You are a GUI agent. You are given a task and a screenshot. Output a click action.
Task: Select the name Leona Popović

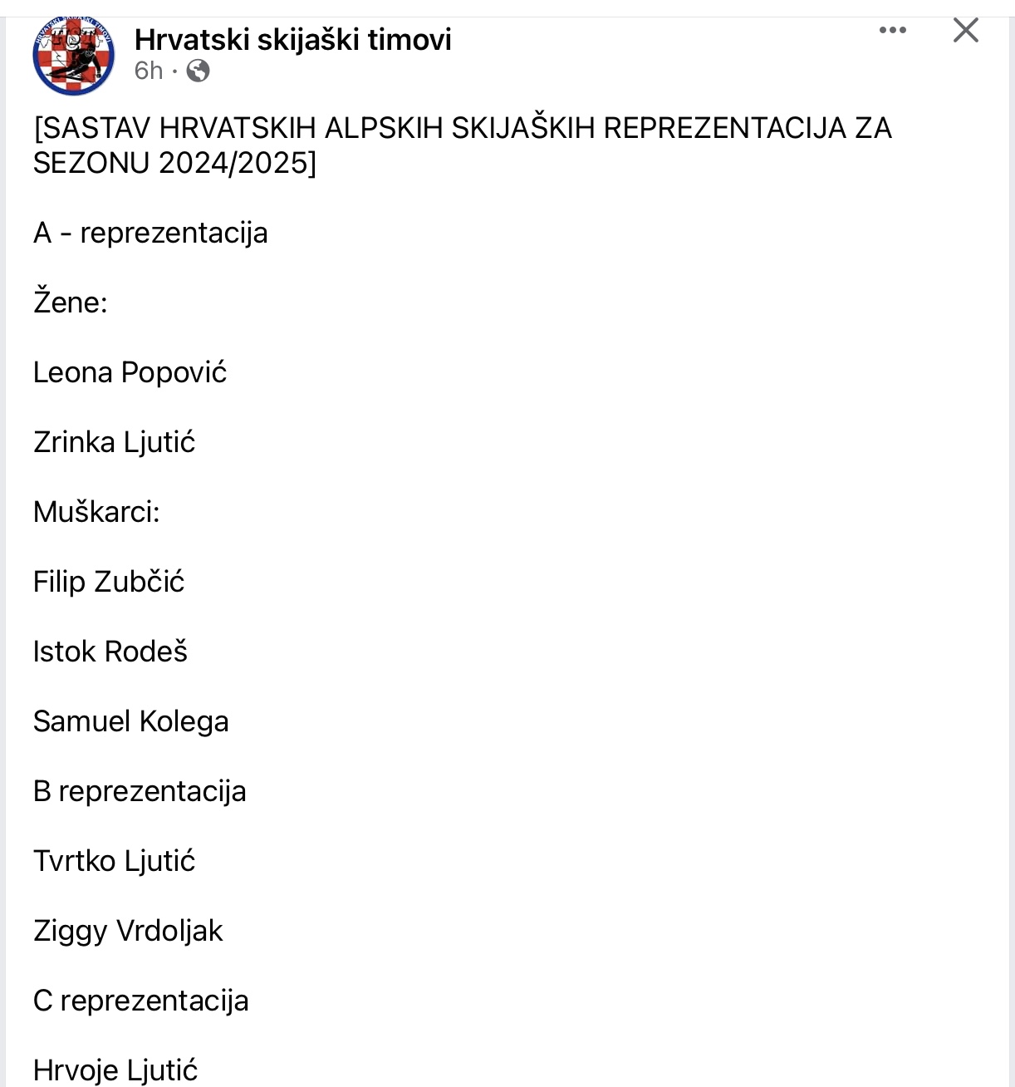pyautogui.click(x=130, y=372)
